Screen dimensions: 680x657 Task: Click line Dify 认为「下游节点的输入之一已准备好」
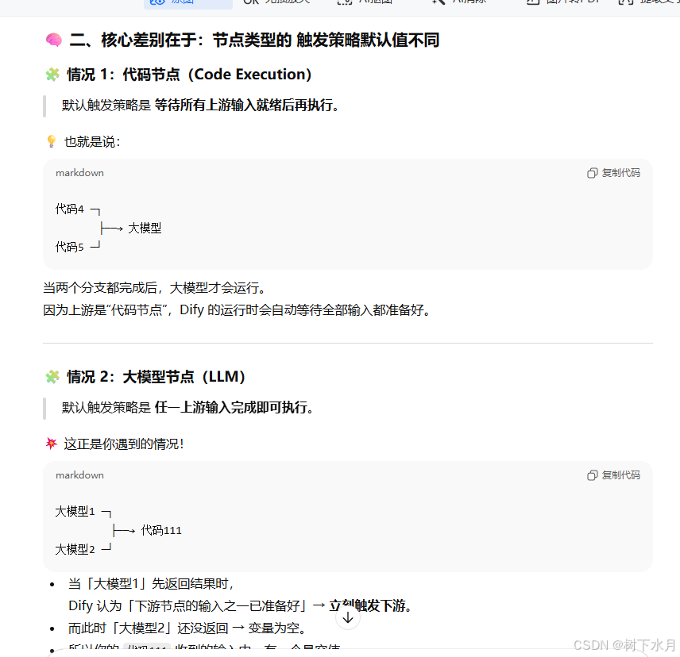240,605
